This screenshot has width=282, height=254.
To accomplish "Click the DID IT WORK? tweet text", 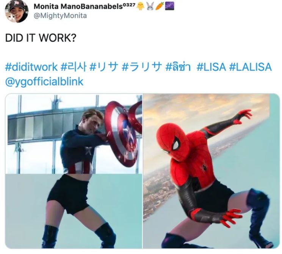I will click(x=41, y=38).
